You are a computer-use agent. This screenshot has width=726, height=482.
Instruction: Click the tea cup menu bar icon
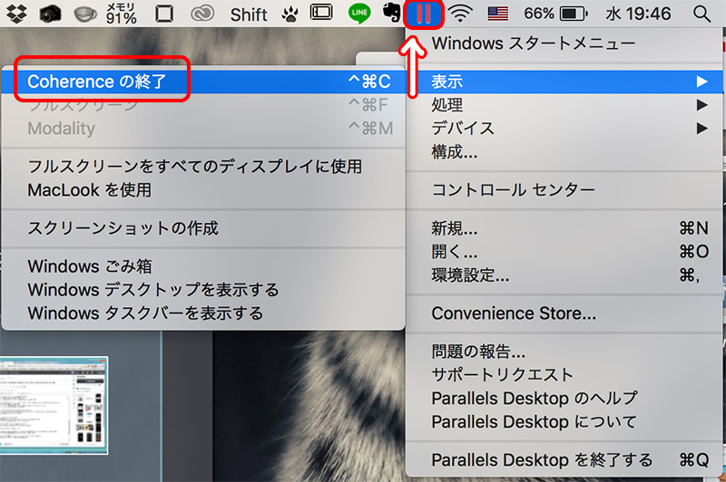(85, 14)
